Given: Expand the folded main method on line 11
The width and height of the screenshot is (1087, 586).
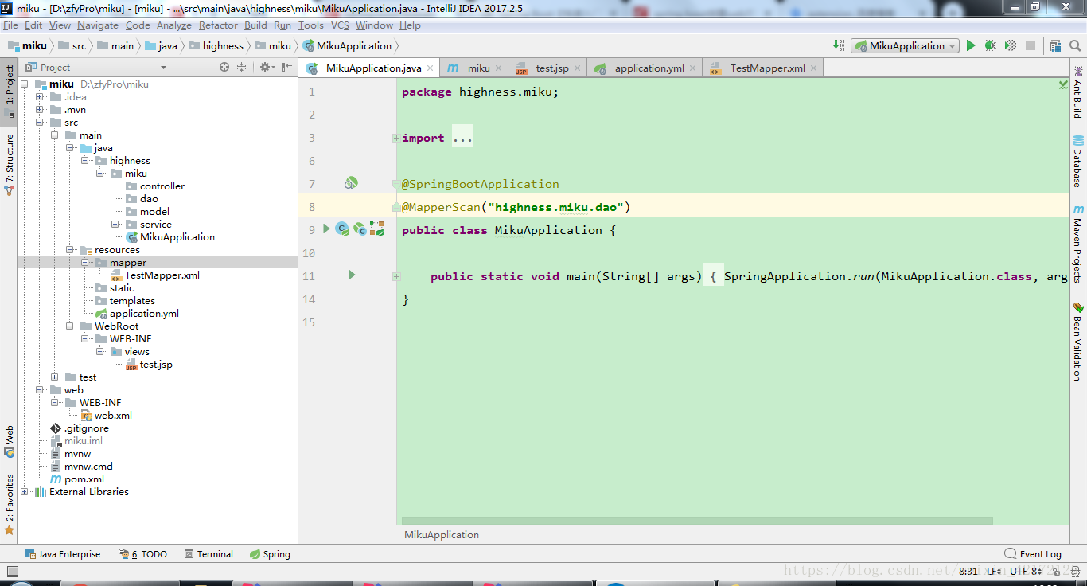Looking at the screenshot, I should tap(395, 276).
